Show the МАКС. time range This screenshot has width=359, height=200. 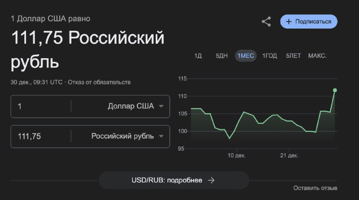pyautogui.click(x=317, y=56)
